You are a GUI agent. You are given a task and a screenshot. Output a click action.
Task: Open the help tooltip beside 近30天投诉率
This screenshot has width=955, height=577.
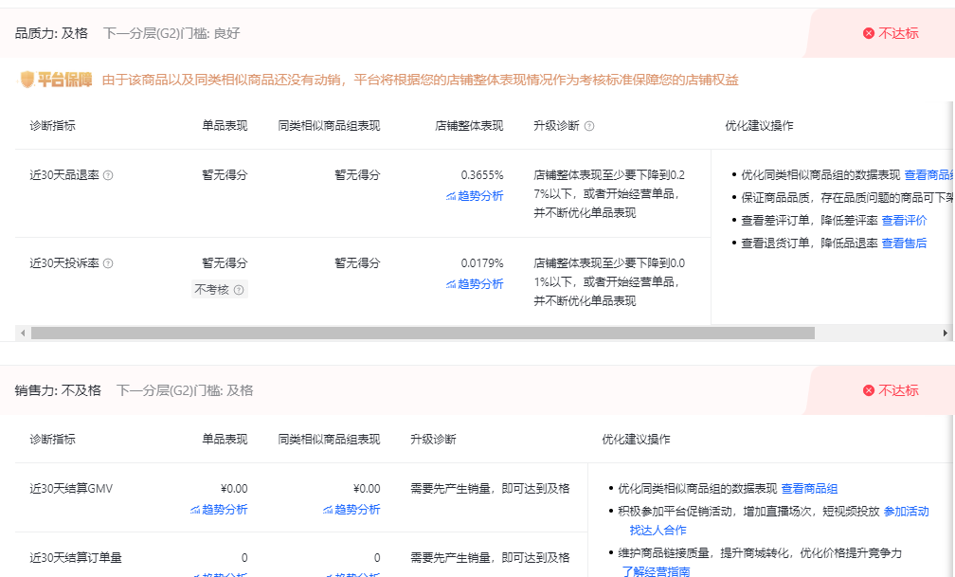click(109, 263)
